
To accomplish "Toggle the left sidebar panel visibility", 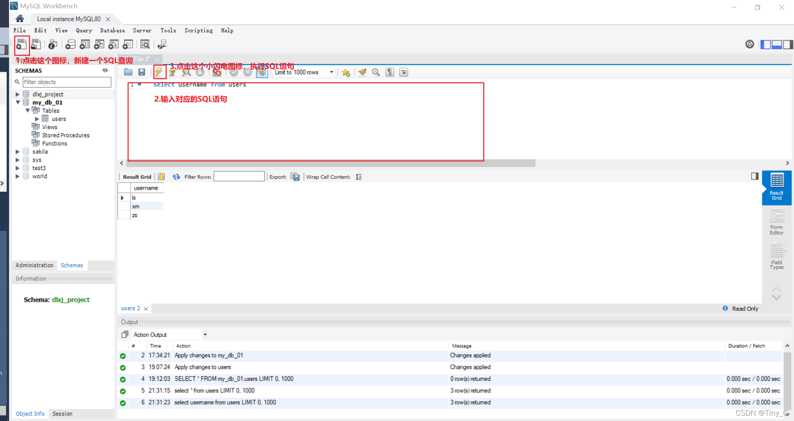I will [x=765, y=44].
